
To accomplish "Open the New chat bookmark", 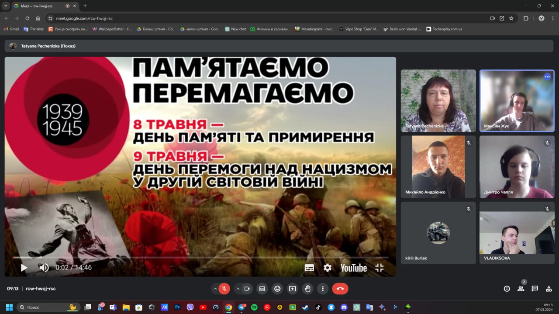I will tap(235, 29).
